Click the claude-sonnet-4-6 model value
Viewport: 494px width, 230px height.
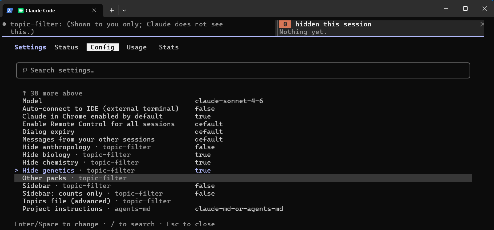229,101
